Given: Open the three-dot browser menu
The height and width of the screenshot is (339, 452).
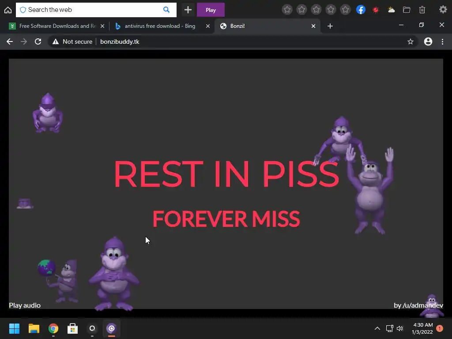Looking at the screenshot, I should [x=442, y=41].
